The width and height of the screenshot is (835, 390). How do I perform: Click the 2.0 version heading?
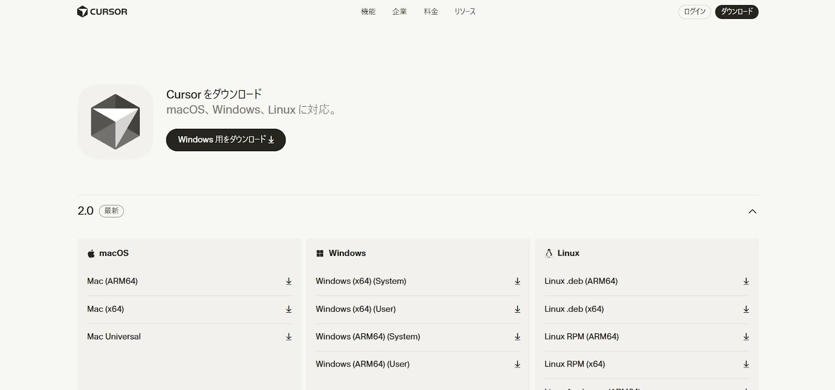86,211
